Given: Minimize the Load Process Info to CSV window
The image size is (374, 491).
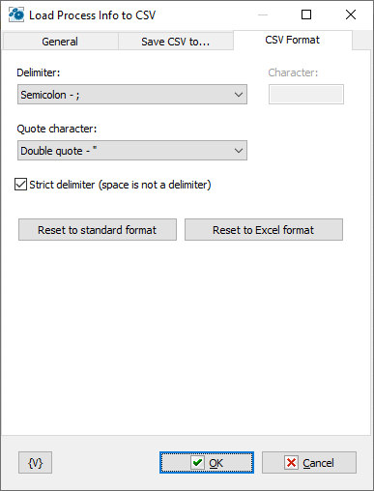Looking at the screenshot, I should point(263,14).
